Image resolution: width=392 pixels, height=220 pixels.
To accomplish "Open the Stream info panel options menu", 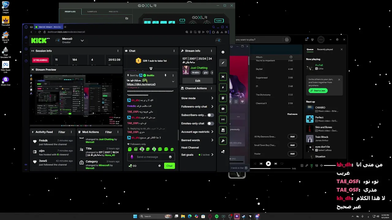I will click(x=211, y=51).
